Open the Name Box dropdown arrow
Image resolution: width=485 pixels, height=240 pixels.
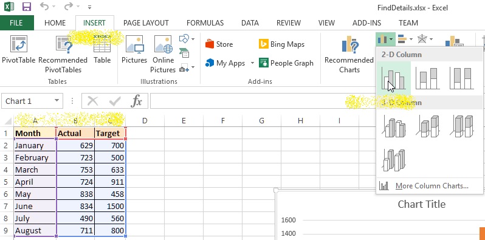[x=57, y=101]
